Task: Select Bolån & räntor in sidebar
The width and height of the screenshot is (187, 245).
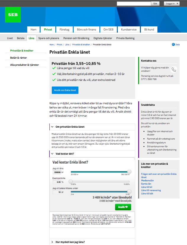Action: point(18,58)
